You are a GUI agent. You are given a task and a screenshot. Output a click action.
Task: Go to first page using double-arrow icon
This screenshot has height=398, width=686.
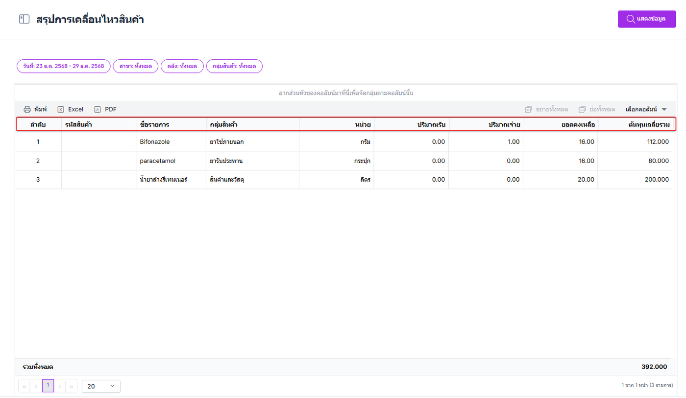[x=24, y=386]
